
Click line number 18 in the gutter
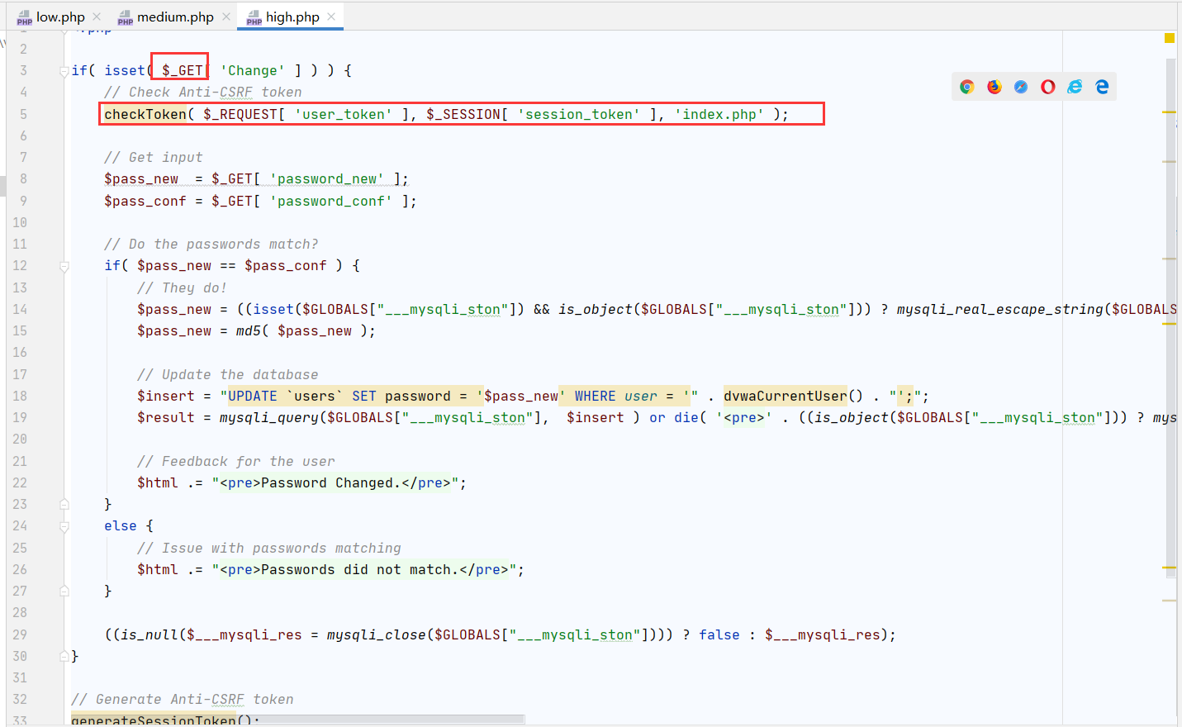[x=20, y=397]
